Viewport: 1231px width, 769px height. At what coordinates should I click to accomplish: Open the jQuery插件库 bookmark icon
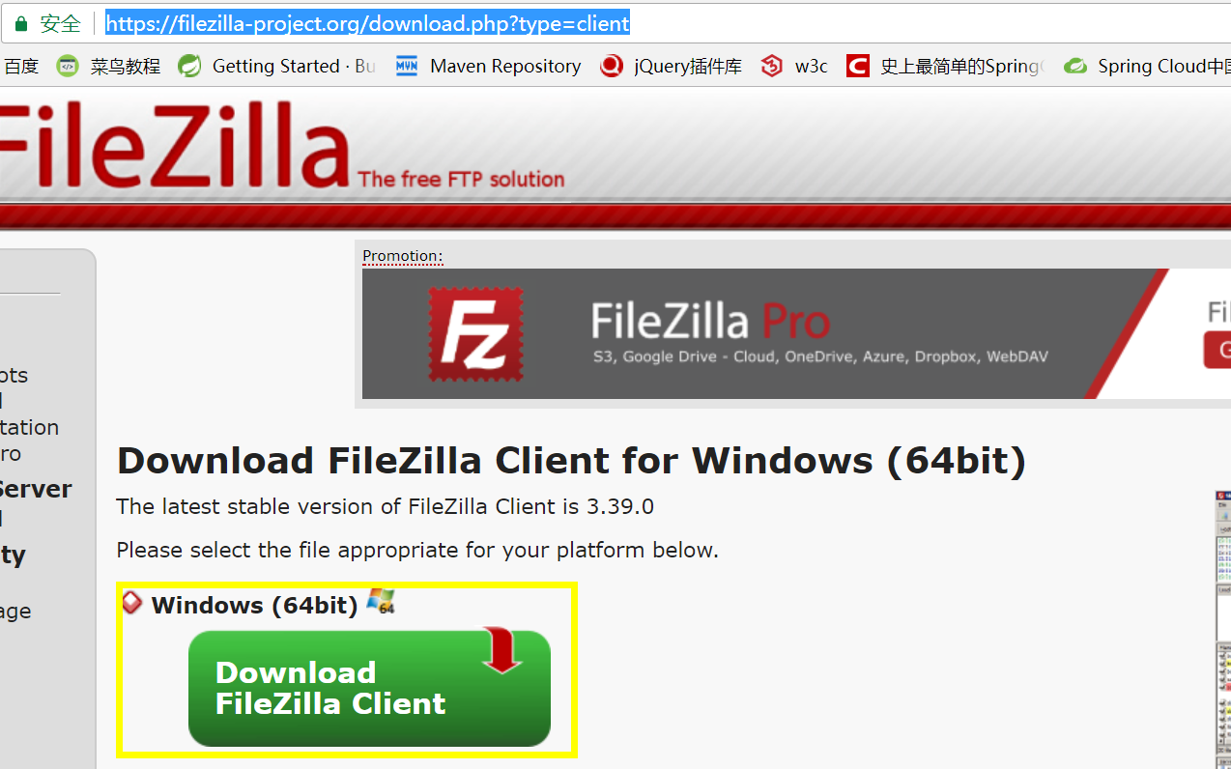[x=612, y=66]
